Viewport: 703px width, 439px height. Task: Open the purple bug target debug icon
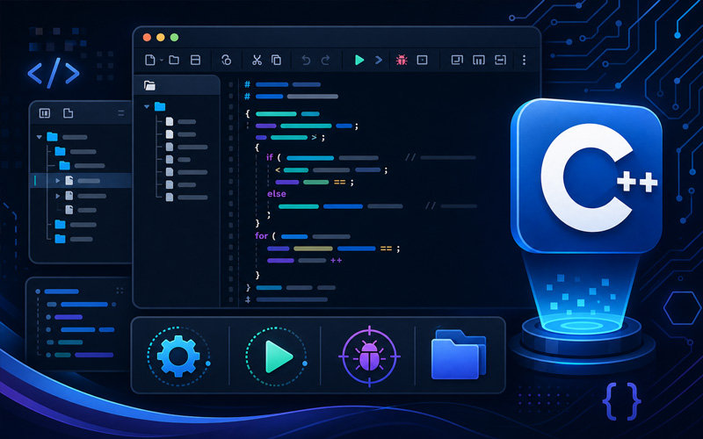click(369, 356)
